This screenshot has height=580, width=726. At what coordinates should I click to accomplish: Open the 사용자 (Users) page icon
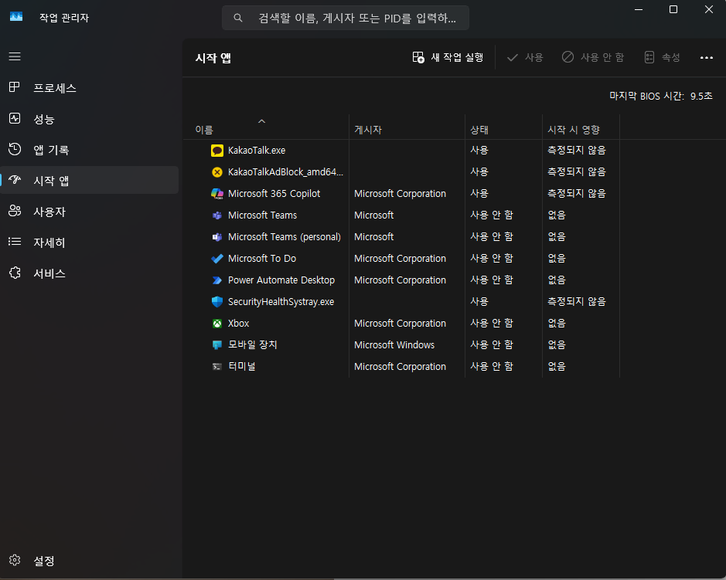tap(15, 211)
